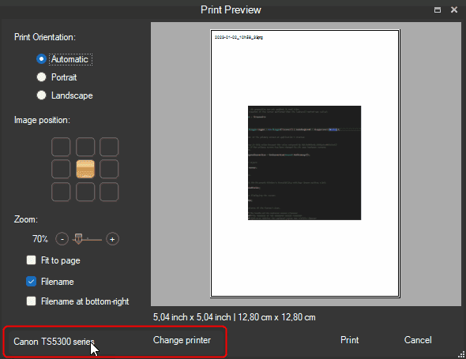
Task: Uncheck the Filename checkbox
Action: tap(32, 281)
